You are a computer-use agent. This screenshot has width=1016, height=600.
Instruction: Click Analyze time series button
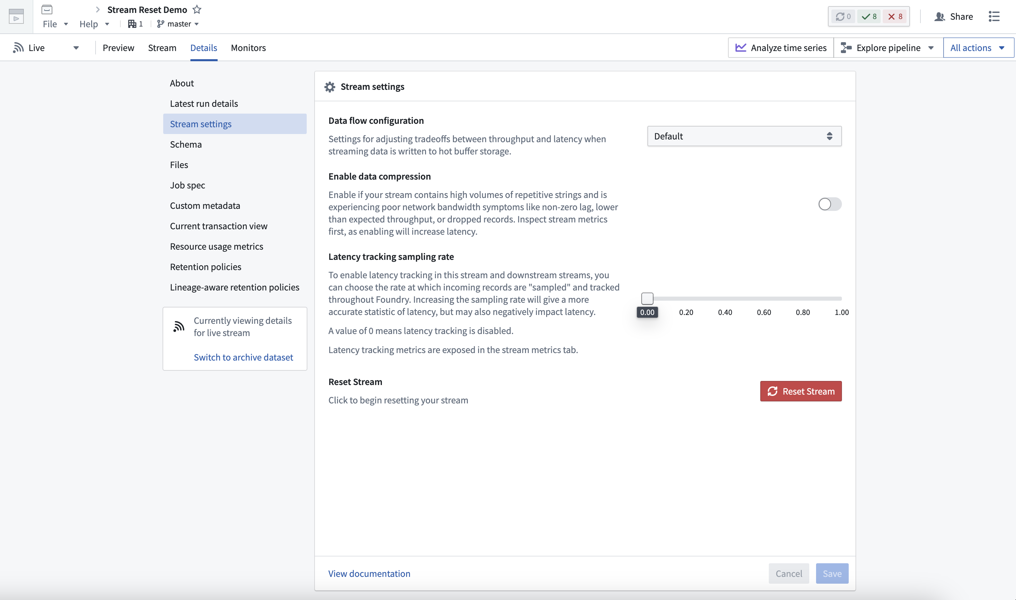pos(781,48)
